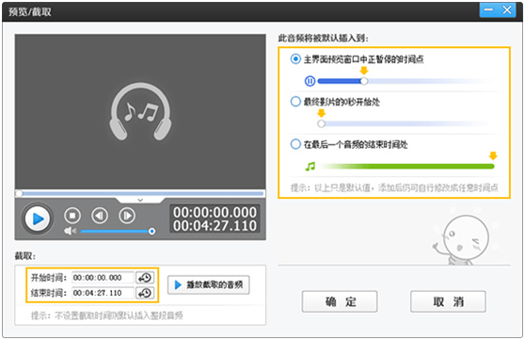Collapse the player controls using the small chevron
The width and height of the screenshot is (525, 340).
tap(140, 201)
